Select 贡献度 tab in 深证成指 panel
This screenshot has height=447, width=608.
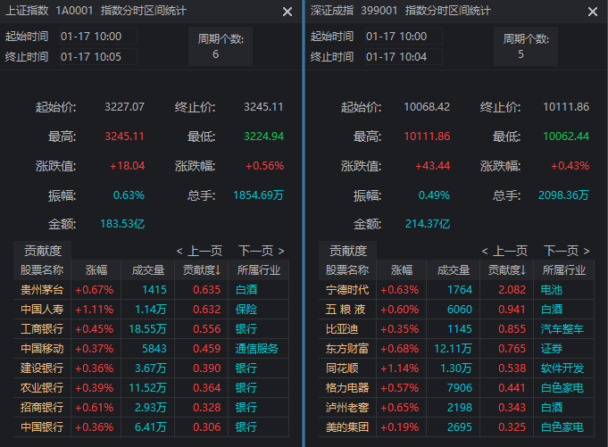coord(347,251)
